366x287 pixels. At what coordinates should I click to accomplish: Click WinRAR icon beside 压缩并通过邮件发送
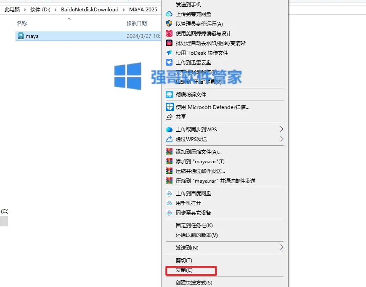point(169,171)
